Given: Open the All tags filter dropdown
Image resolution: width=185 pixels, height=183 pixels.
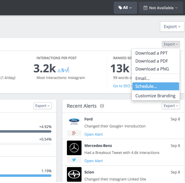Looking at the screenshot, I should tap(125, 8).
